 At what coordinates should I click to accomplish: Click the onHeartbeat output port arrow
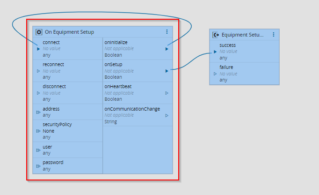click(x=167, y=93)
